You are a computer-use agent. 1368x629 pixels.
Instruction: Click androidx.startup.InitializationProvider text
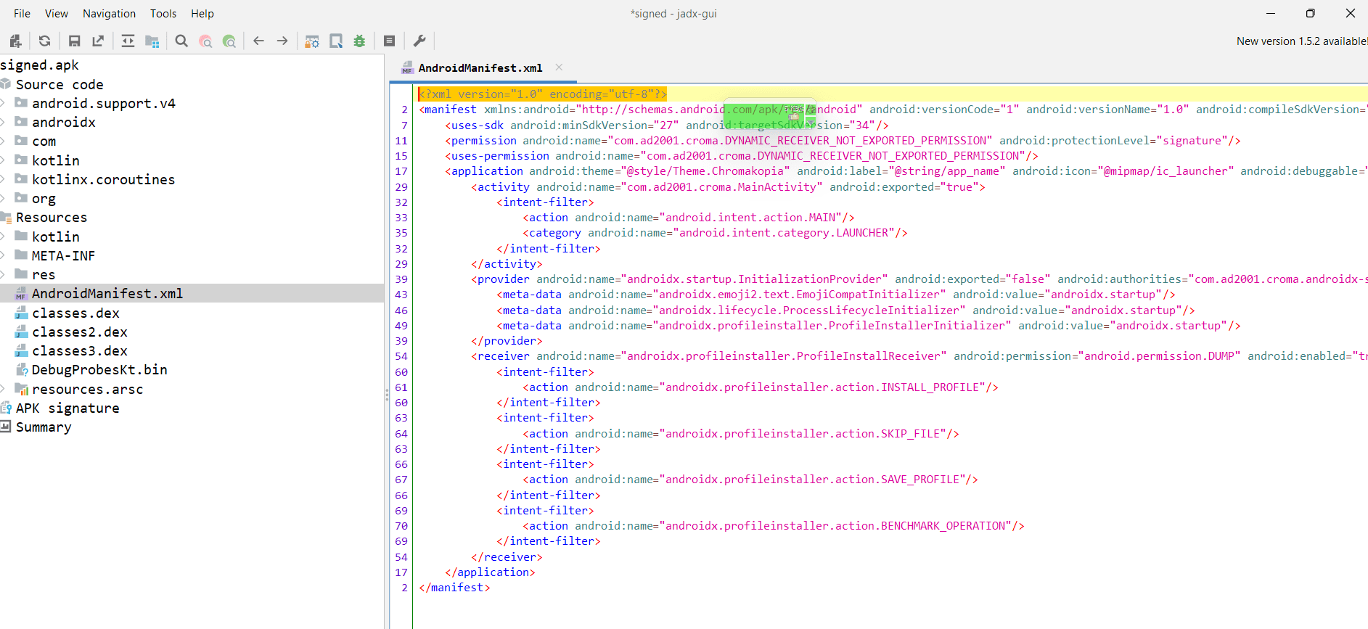point(754,279)
